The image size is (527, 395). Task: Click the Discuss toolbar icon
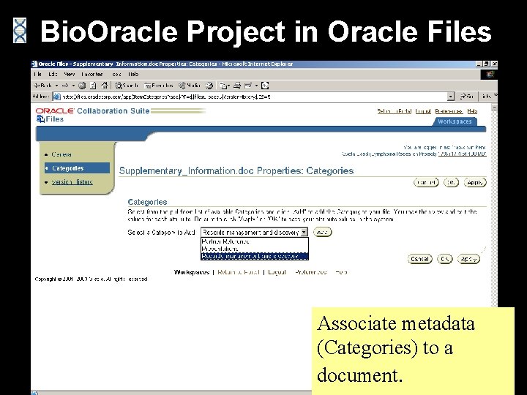coord(265,86)
